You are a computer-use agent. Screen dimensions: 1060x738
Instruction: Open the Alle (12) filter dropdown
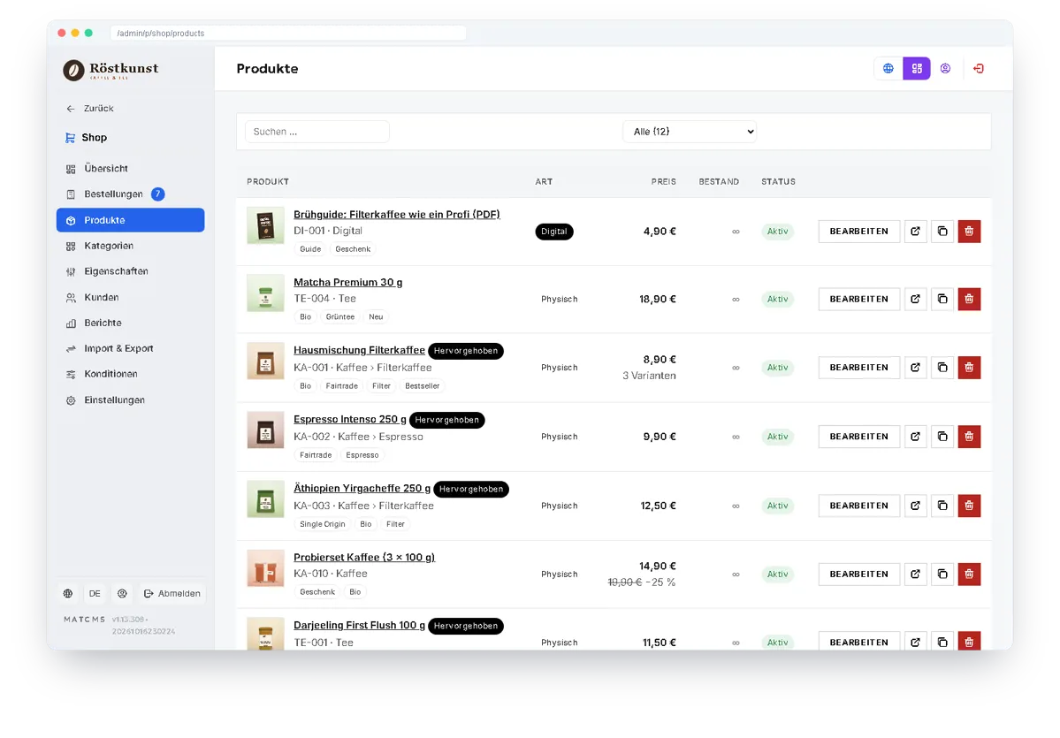[x=690, y=132]
